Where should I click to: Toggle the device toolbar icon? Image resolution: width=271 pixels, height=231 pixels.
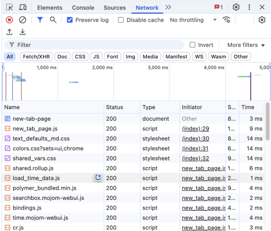(23, 7)
